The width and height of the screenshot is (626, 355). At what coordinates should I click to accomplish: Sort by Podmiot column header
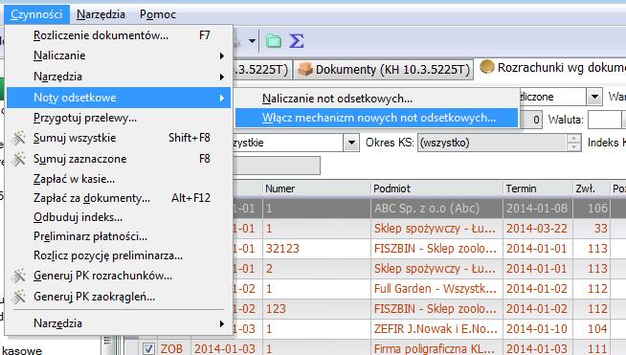point(436,189)
